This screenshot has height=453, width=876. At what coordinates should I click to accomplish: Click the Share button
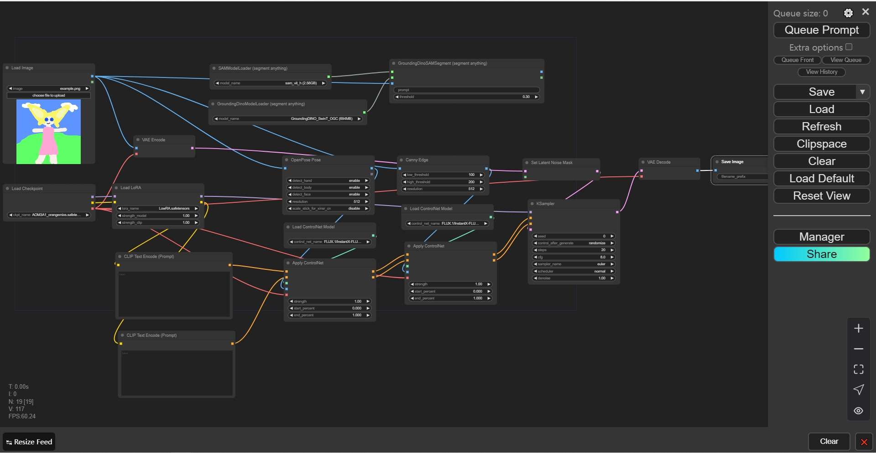tap(822, 254)
